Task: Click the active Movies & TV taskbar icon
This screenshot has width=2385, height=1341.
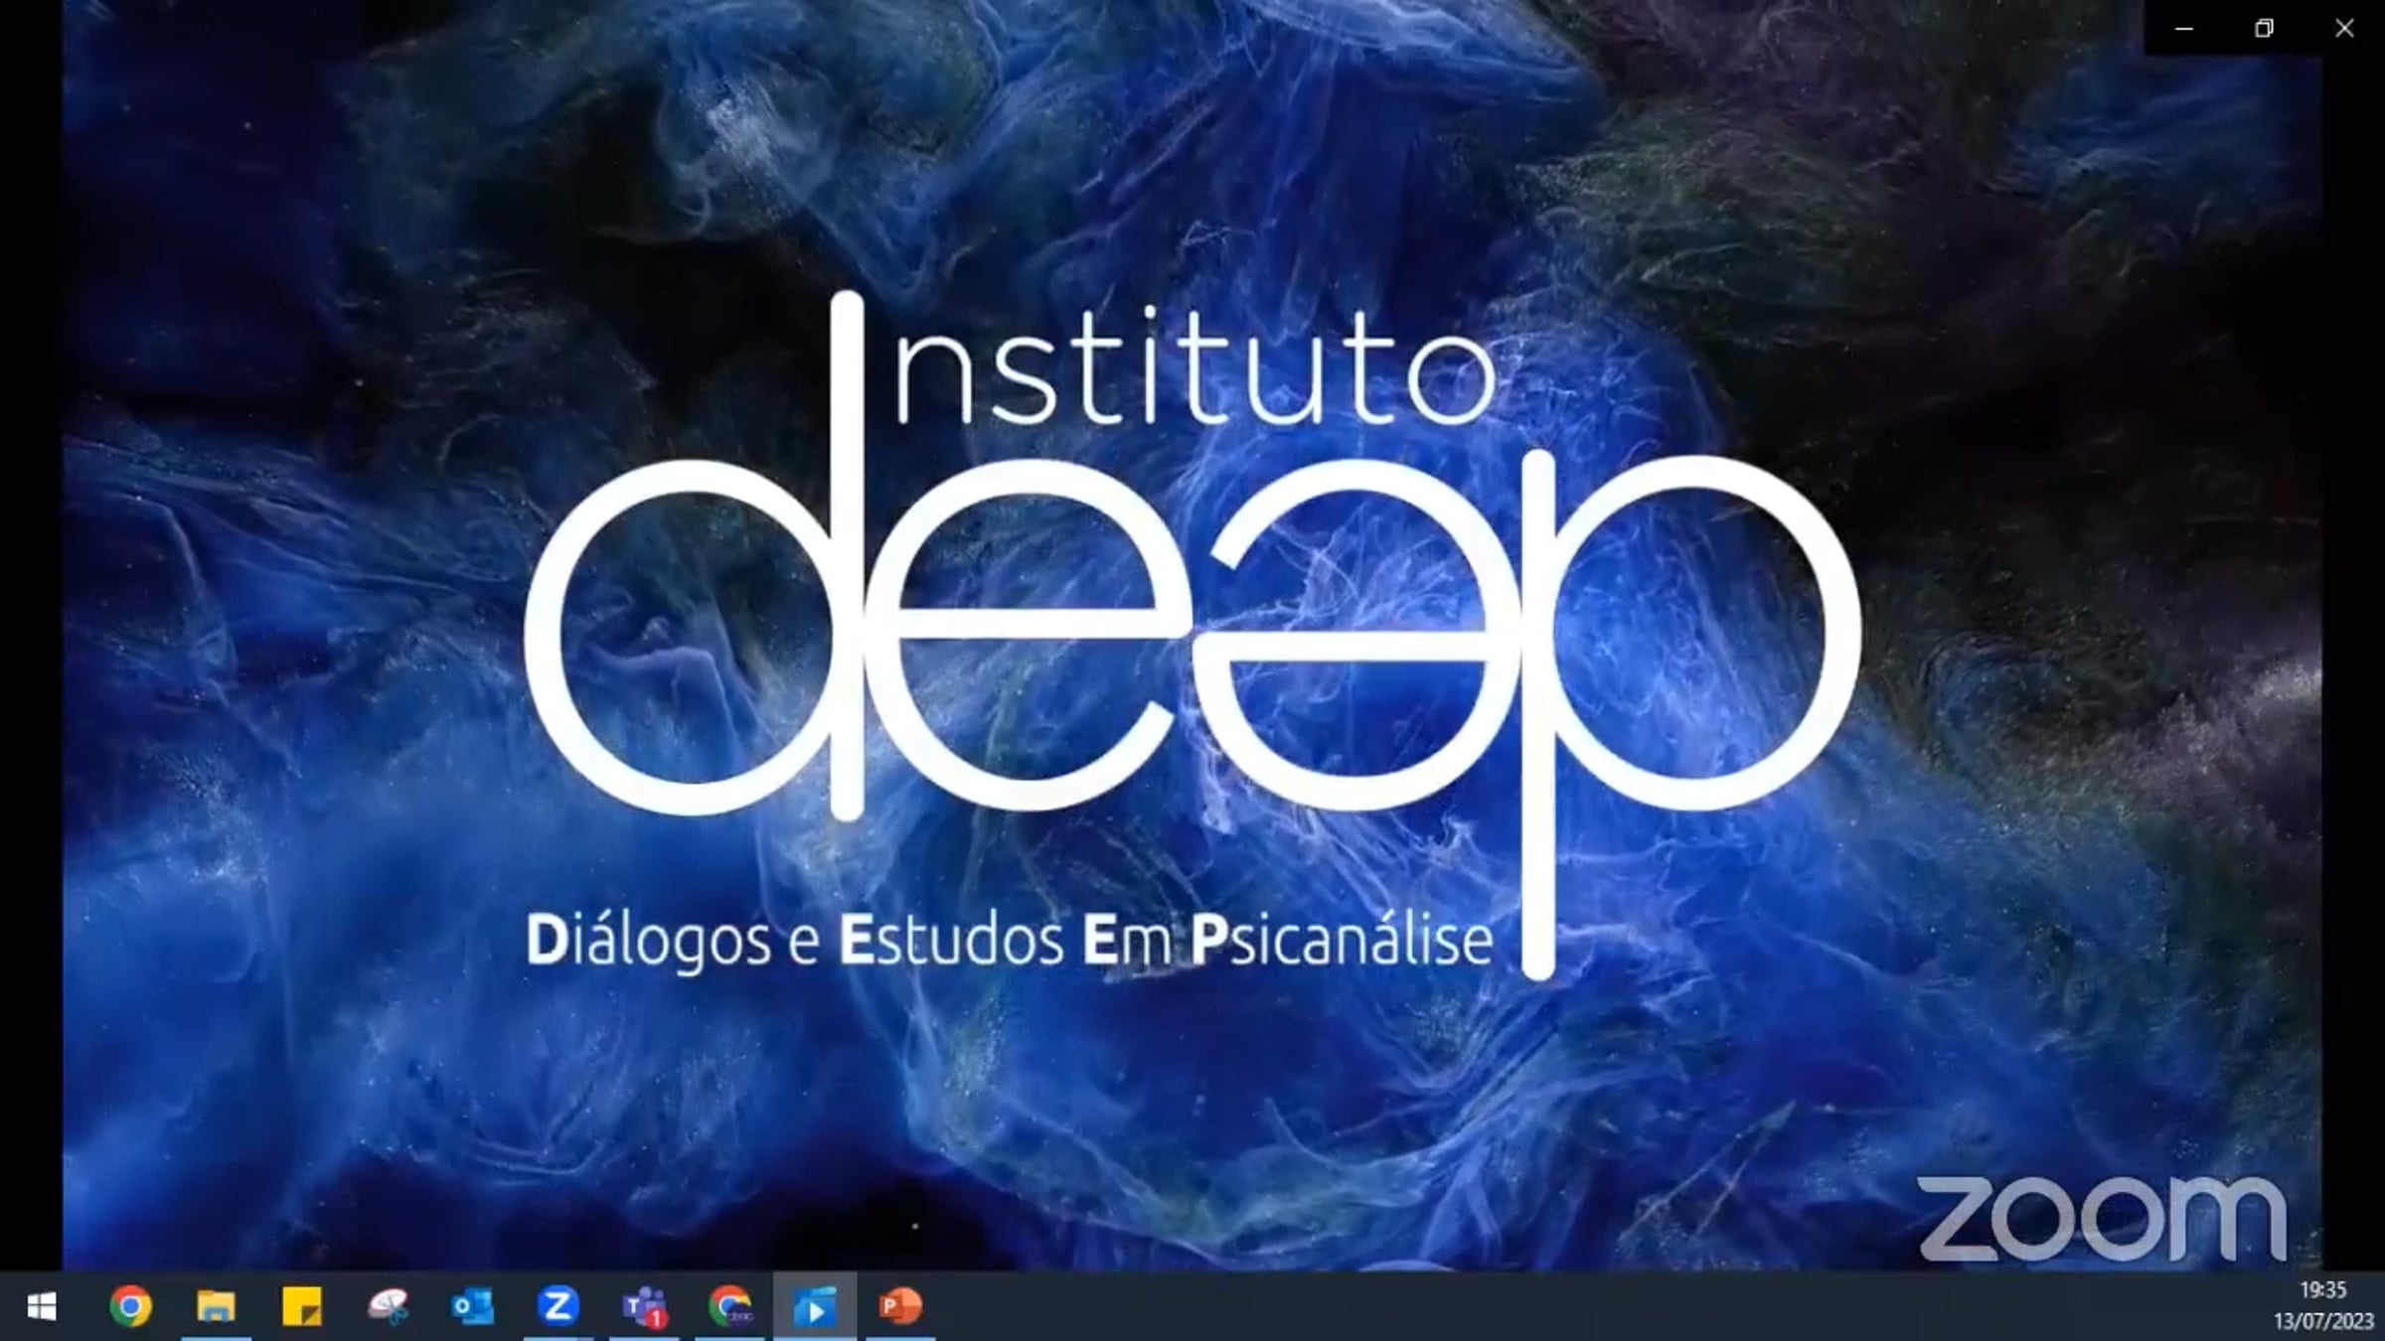Action: 815,1307
